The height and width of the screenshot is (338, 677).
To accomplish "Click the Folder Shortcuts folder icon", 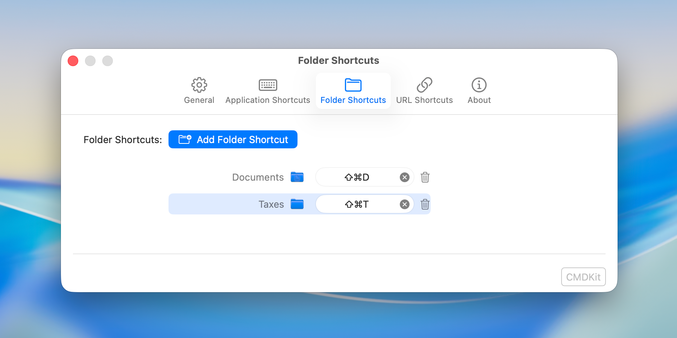I will [x=353, y=85].
